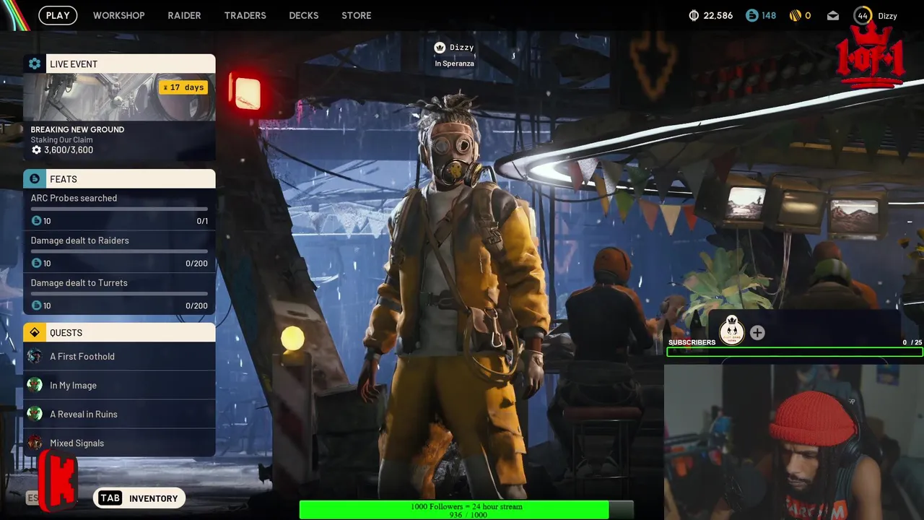Image resolution: width=924 pixels, height=520 pixels.
Task: Click the gold raider tokens icon
Action: 796,15
